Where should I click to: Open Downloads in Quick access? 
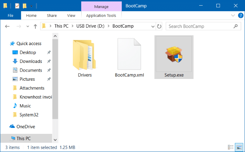click(31, 61)
